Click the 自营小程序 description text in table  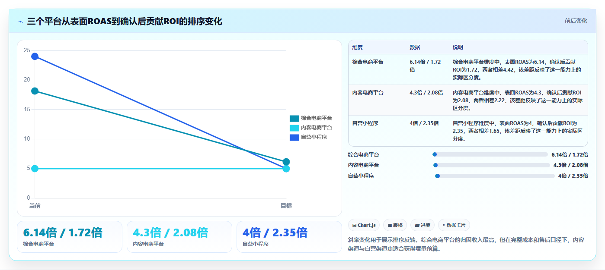point(518,131)
